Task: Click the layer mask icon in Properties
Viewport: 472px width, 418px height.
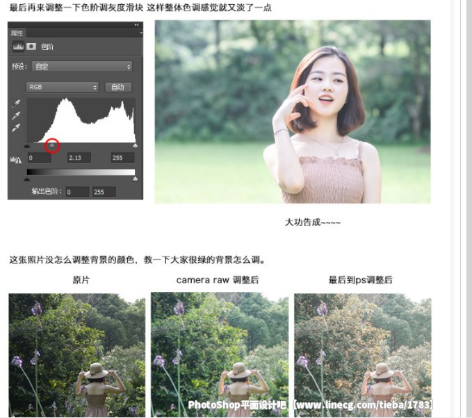Action: click(x=31, y=47)
